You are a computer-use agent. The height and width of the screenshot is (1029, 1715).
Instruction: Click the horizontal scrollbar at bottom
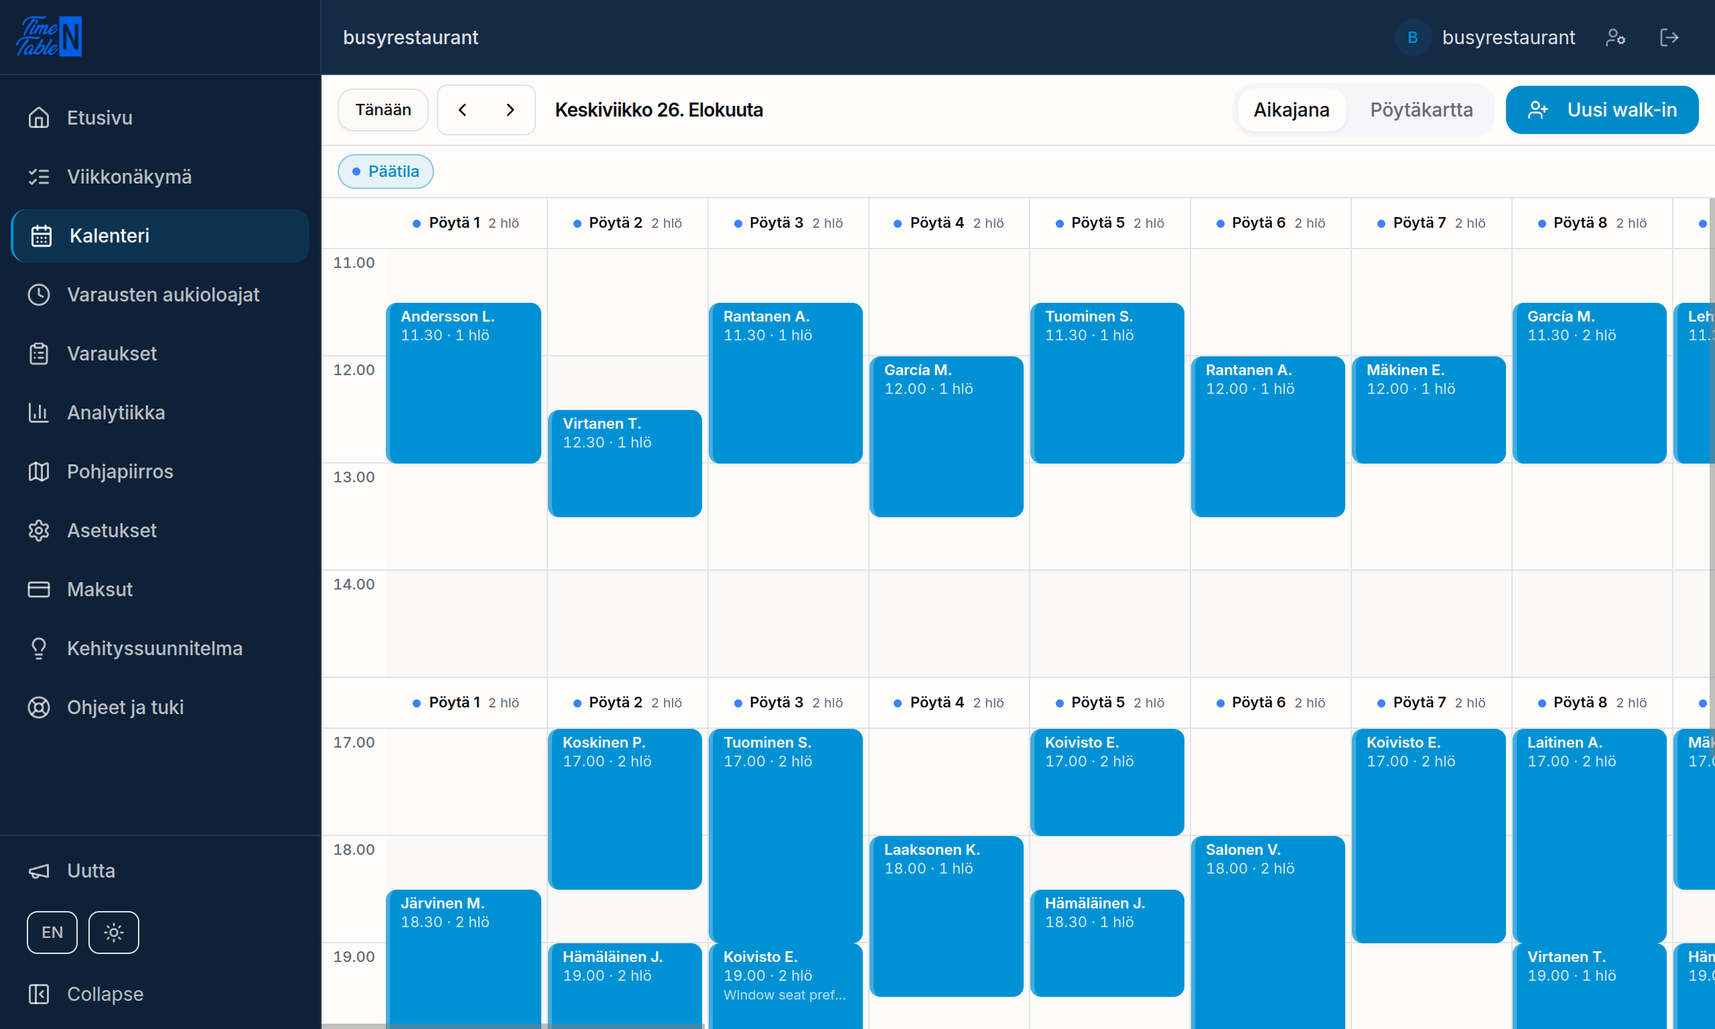[513, 1026]
